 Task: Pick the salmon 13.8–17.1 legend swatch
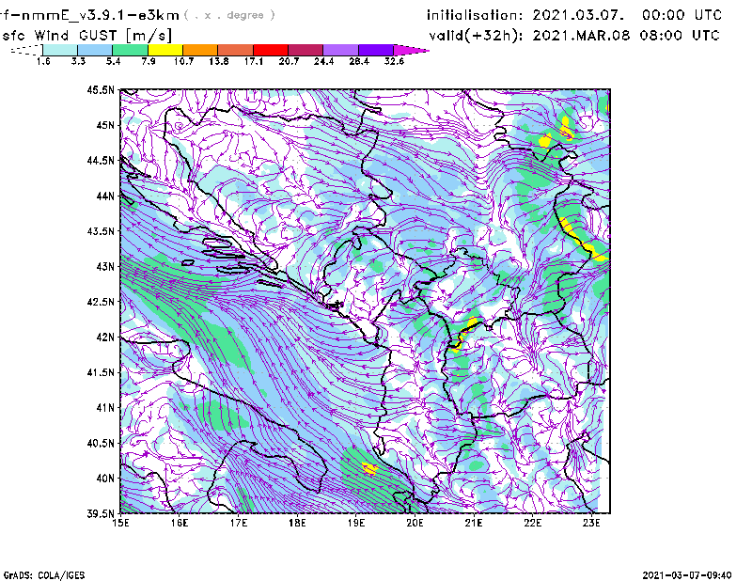(235, 50)
